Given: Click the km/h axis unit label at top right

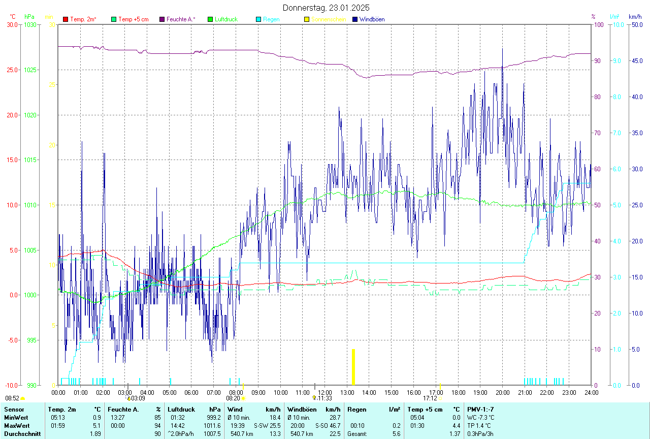Looking at the screenshot, I should [x=635, y=17].
